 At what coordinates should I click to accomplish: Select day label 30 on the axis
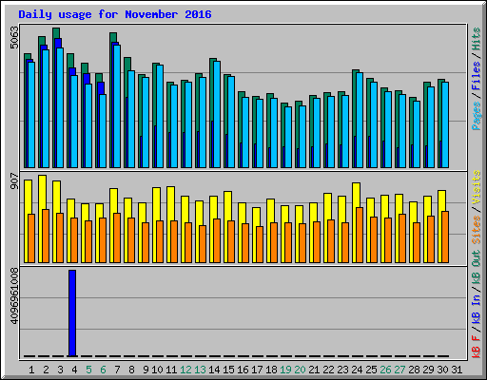(442, 370)
